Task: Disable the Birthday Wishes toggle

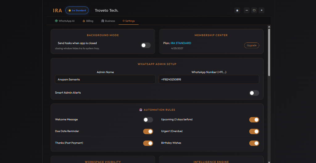Action: 254,143
